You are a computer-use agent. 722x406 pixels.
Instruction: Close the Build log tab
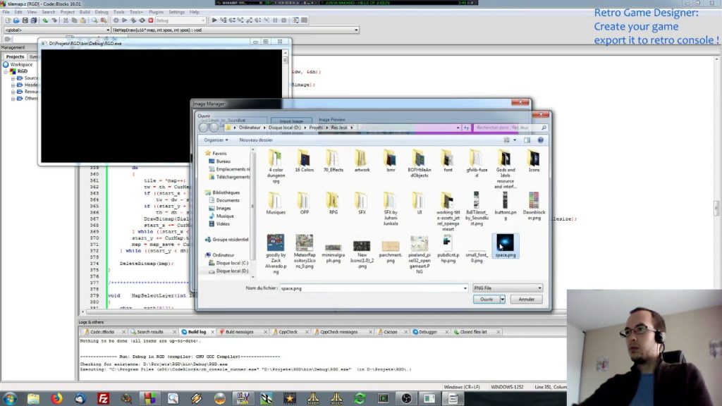pos(212,332)
